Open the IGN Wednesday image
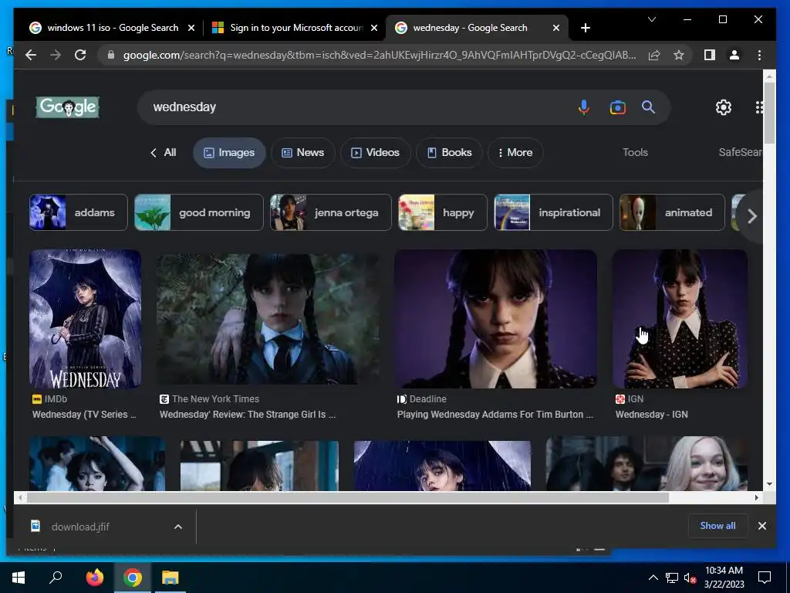The height and width of the screenshot is (593, 790). tap(680, 319)
